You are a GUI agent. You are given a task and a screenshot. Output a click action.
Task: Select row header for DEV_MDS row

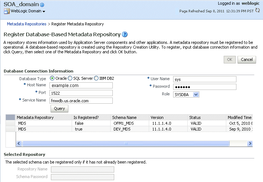pos(11,129)
